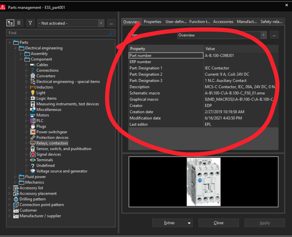This screenshot has width=292, height=237.
Task: Select Electrical engineering - special items
Action: pyautogui.click(x=68, y=82)
